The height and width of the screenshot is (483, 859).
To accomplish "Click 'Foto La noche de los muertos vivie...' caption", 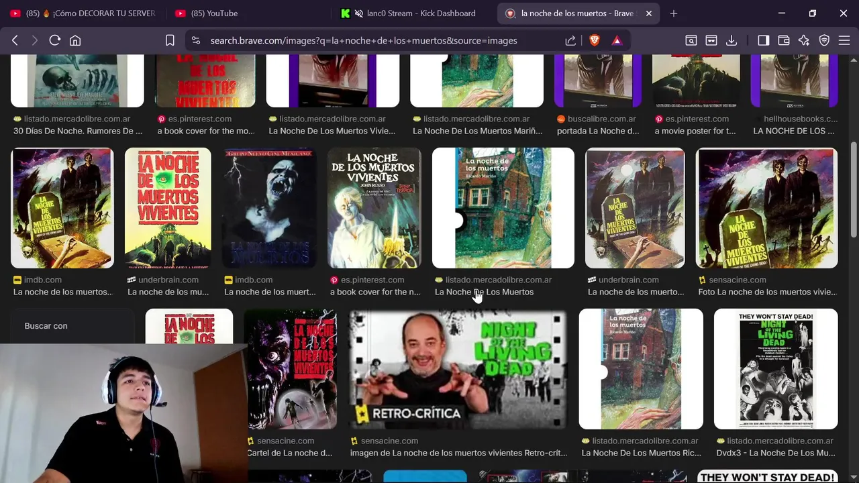I will (x=767, y=292).
